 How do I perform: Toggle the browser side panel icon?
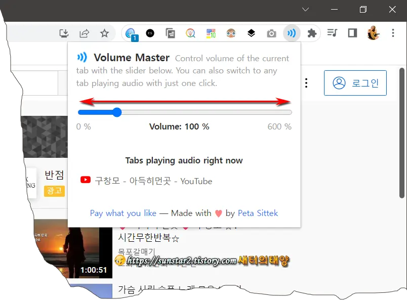tap(352, 33)
